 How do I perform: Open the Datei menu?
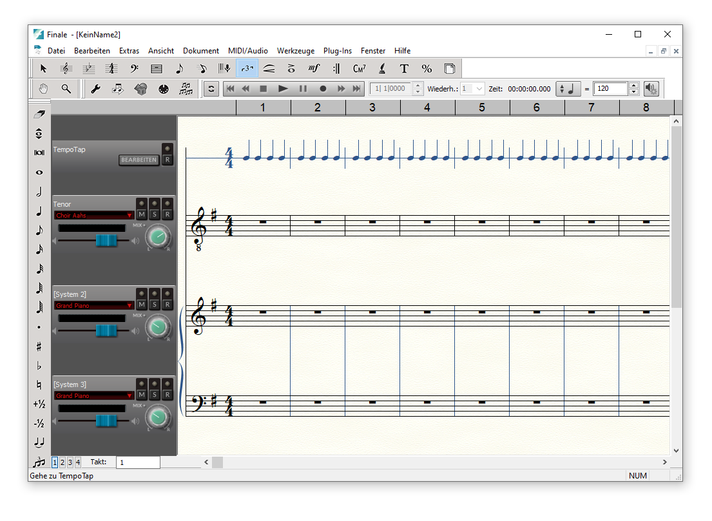[x=56, y=51]
